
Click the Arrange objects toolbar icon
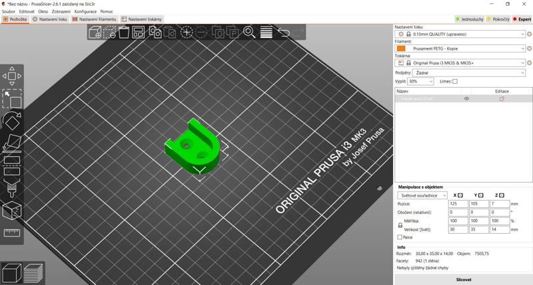(x=139, y=32)
